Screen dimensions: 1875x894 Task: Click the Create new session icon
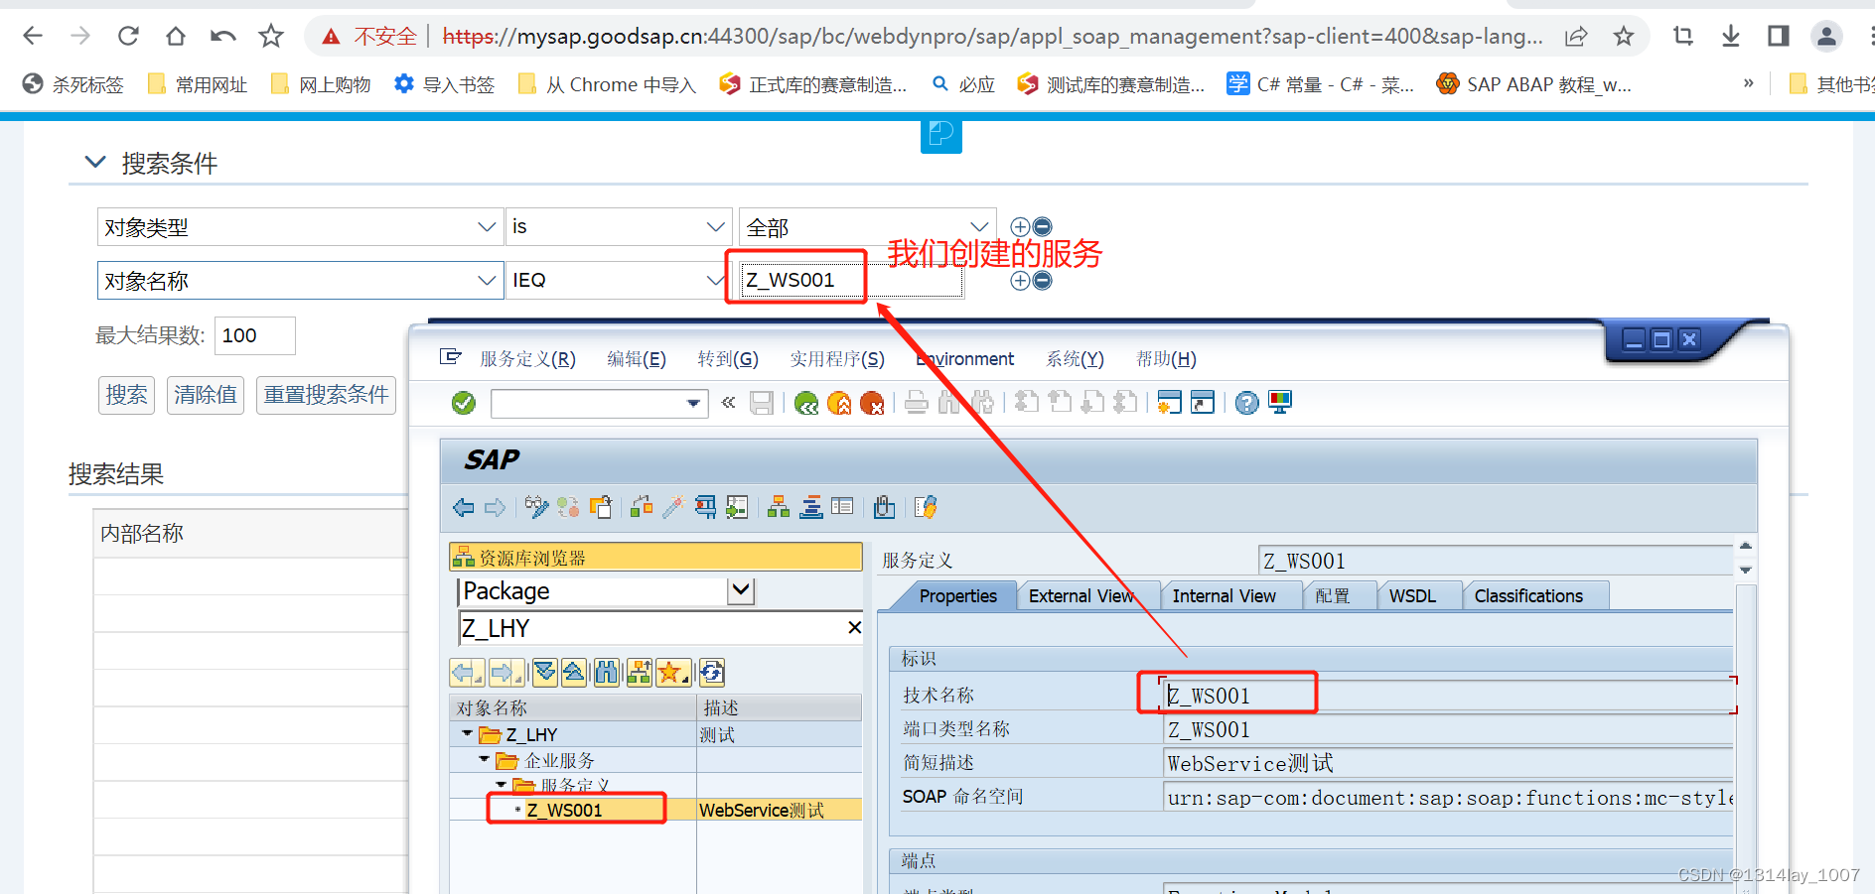pyautogui.click(x=1170, y=403)
